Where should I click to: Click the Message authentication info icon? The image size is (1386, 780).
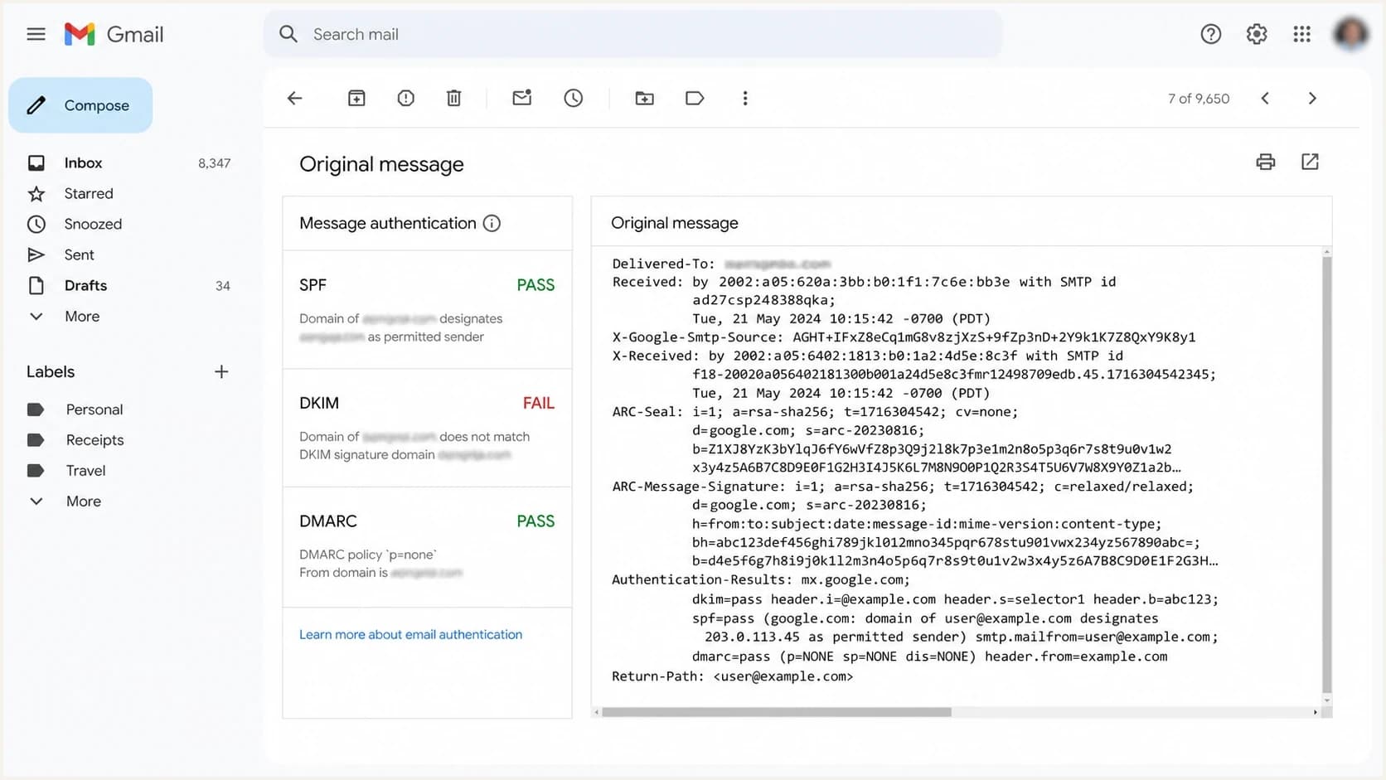coord(492,223)
